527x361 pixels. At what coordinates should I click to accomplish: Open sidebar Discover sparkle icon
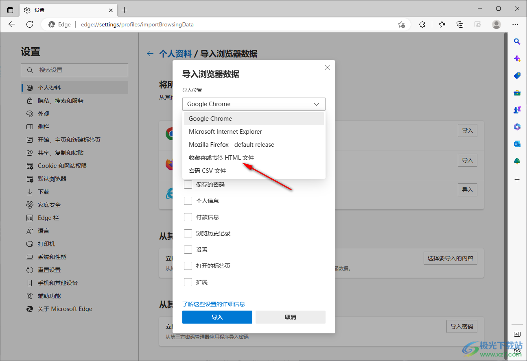517,59
